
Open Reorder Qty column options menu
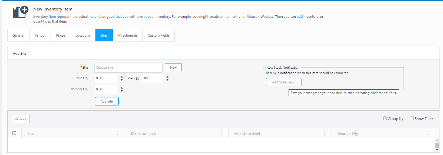coord(428,133)
